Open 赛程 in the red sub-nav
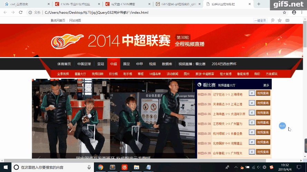The image size is (307, 172). click(x=141, y=74)
